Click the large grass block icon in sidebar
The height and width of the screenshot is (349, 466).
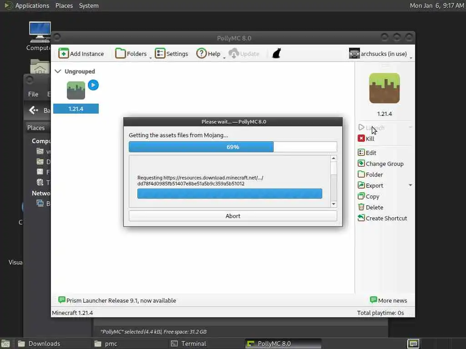click(384, 88)
